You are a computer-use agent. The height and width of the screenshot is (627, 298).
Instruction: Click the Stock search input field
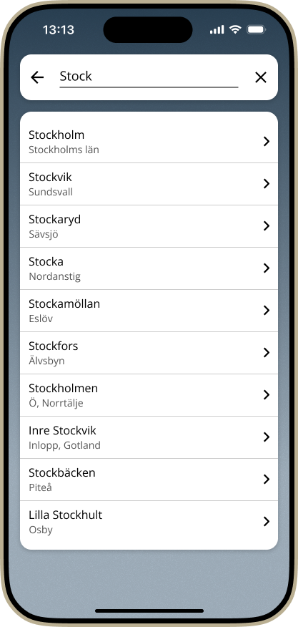[149, 77]
